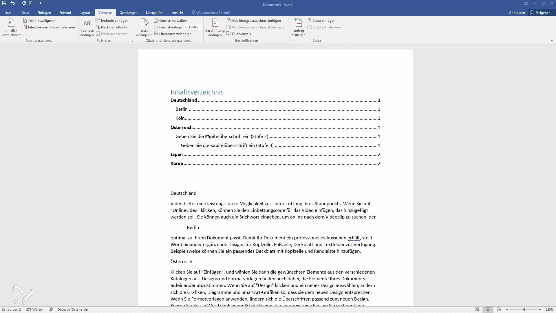Viewport: 556px width, 313px height.
Task: Collapse the ribbon with the chevron
Action: (x=552, y=41)
